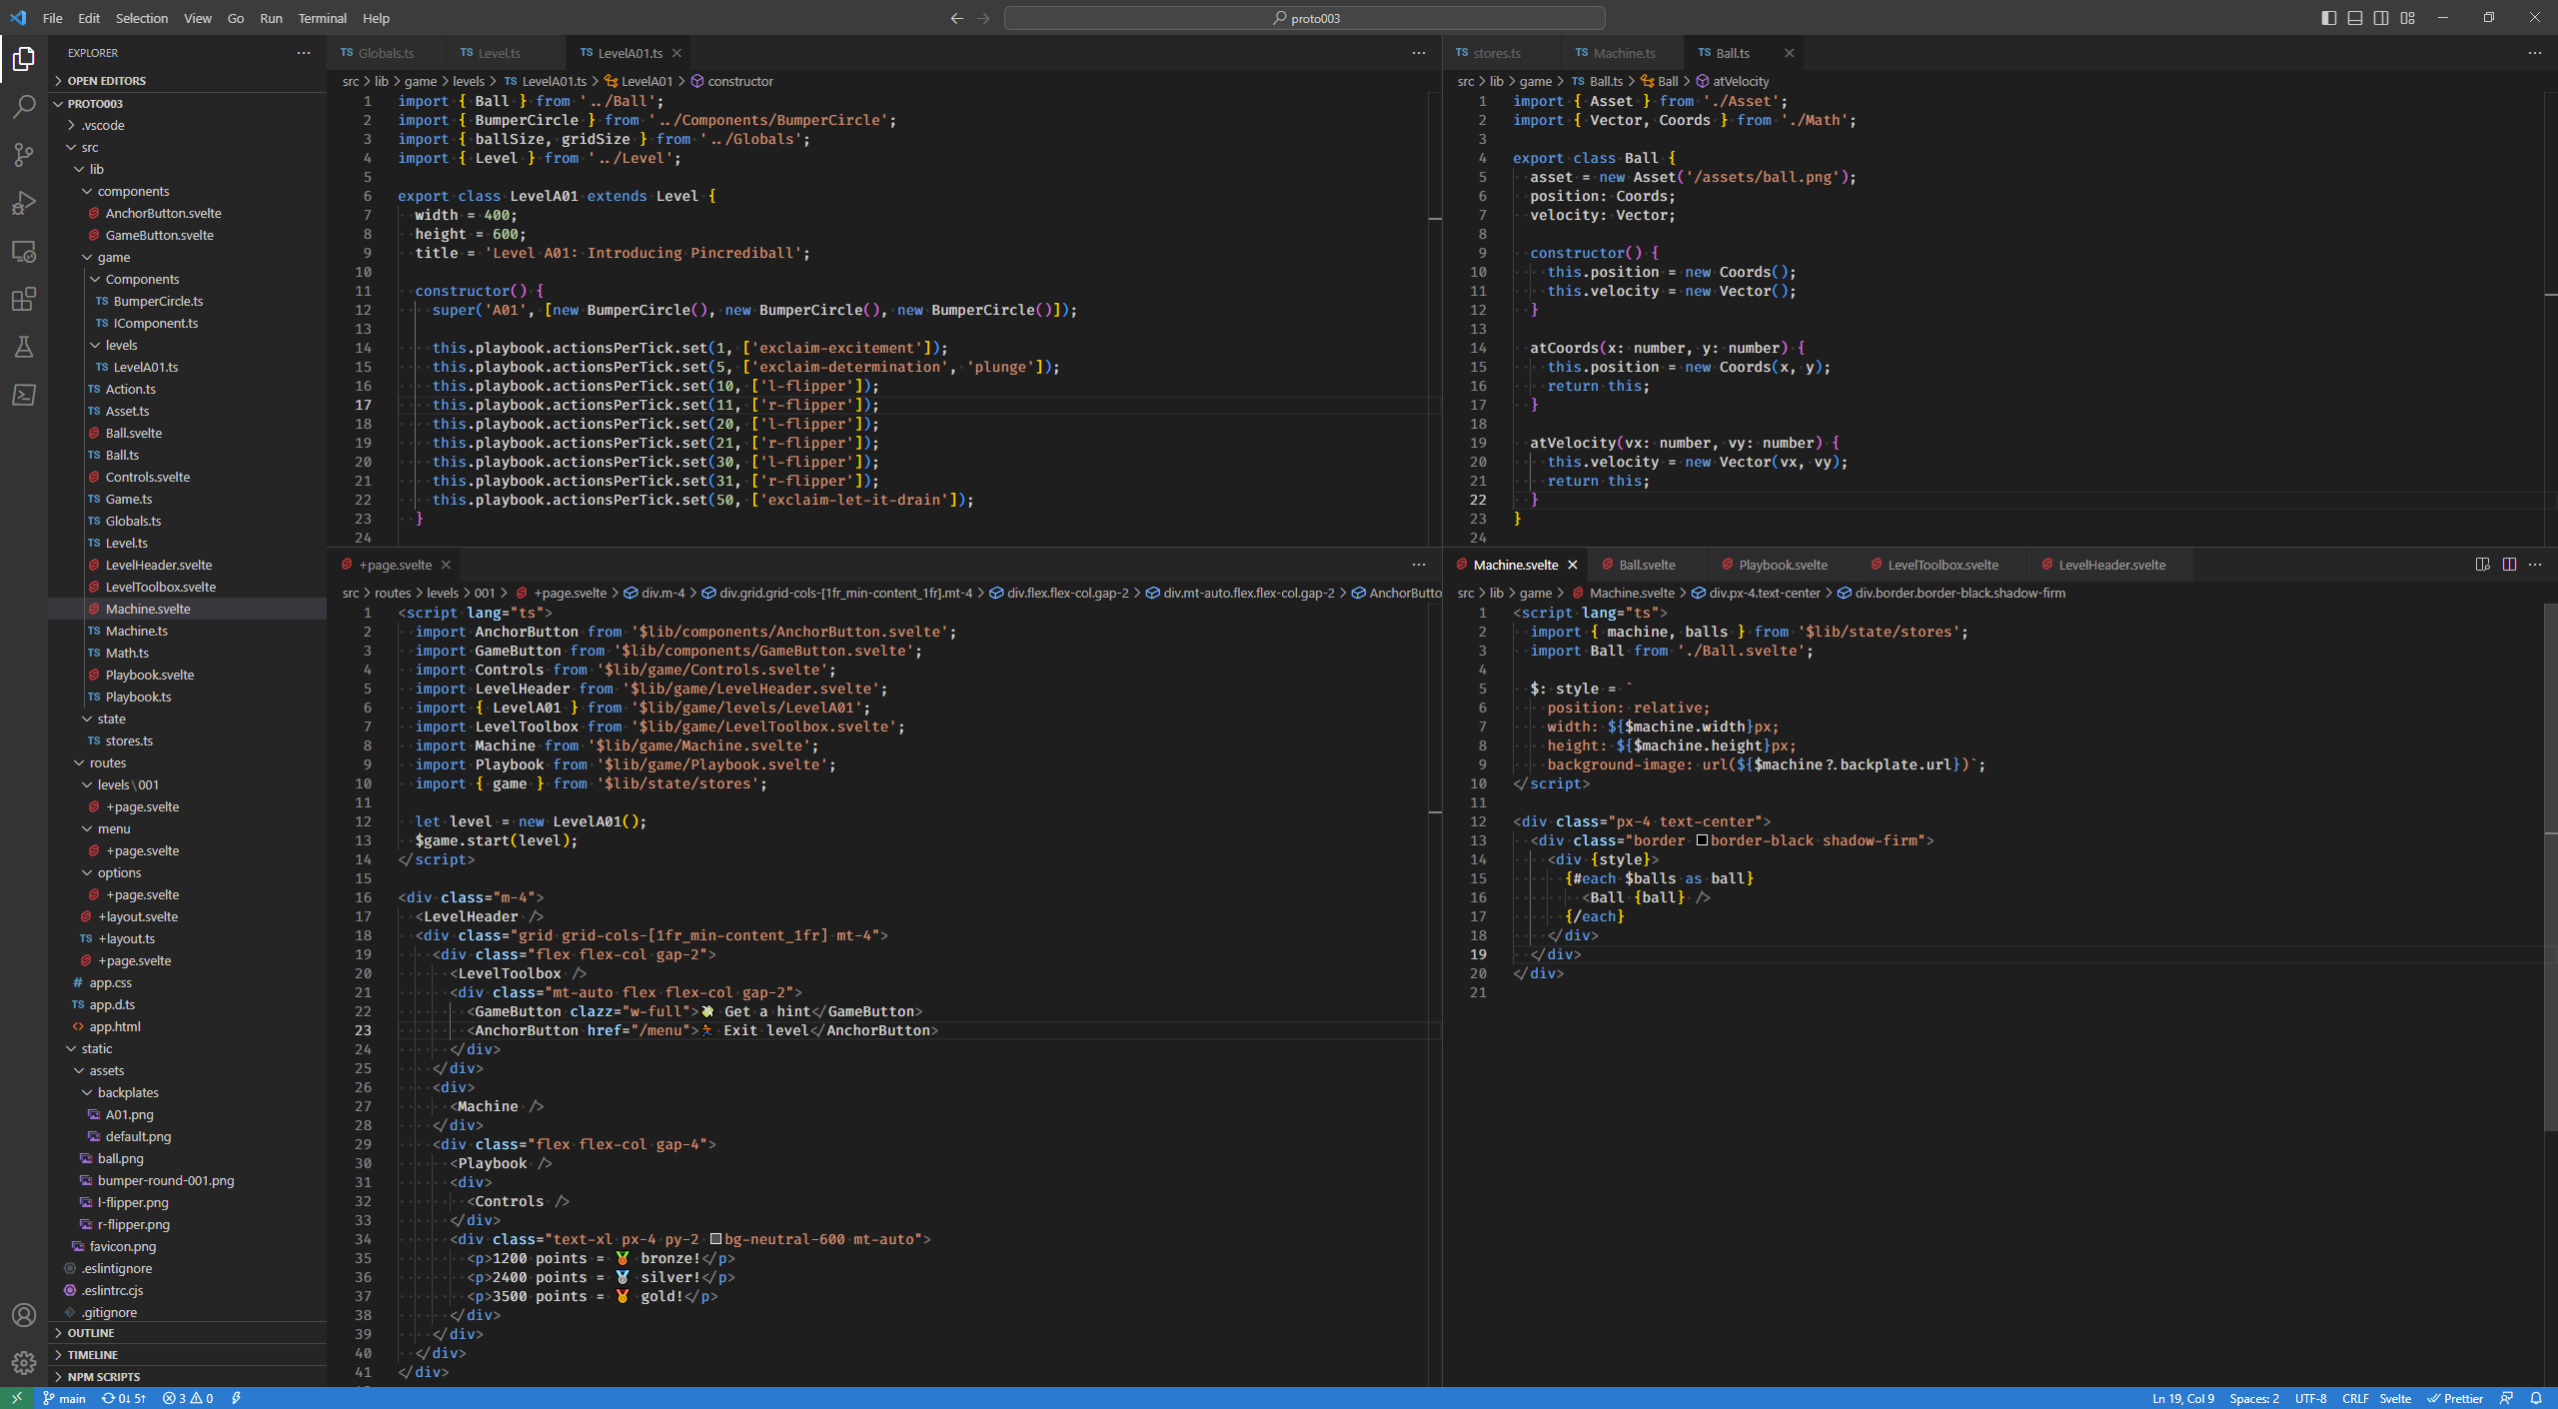Change line endings via CRLF status item
The image size is (2558, 1409).
pos(2355,1398)
